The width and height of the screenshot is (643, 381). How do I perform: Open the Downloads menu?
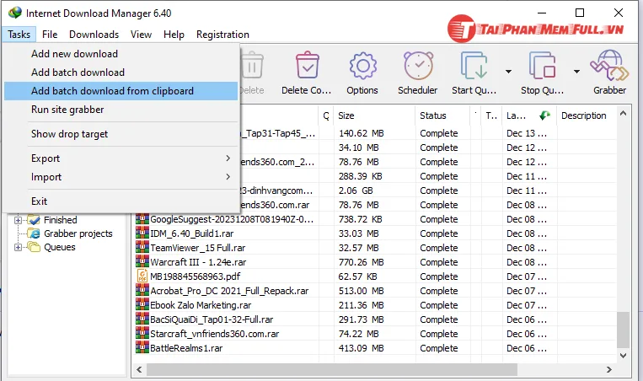pyautogui.click(x=94, y=35)
